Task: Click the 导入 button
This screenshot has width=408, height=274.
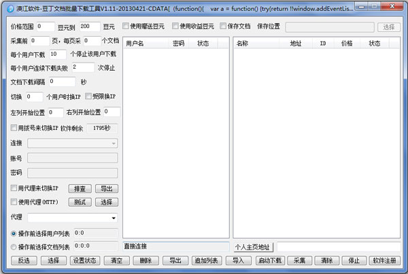Action: 239,260
